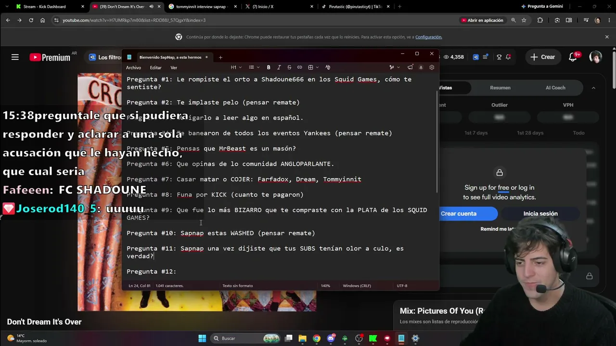The height and width of the screenshot is (346, 616).
Task: Change the Windows (CRLF) line ending
Action: click(357, 285)
